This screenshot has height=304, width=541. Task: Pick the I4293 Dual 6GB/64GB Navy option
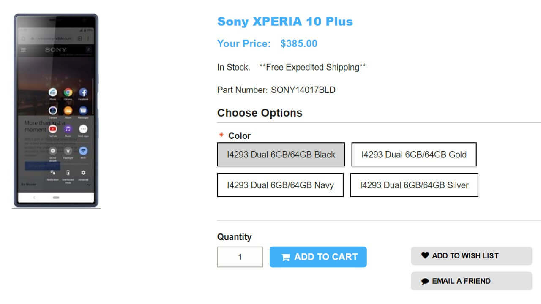click(280, 185)
